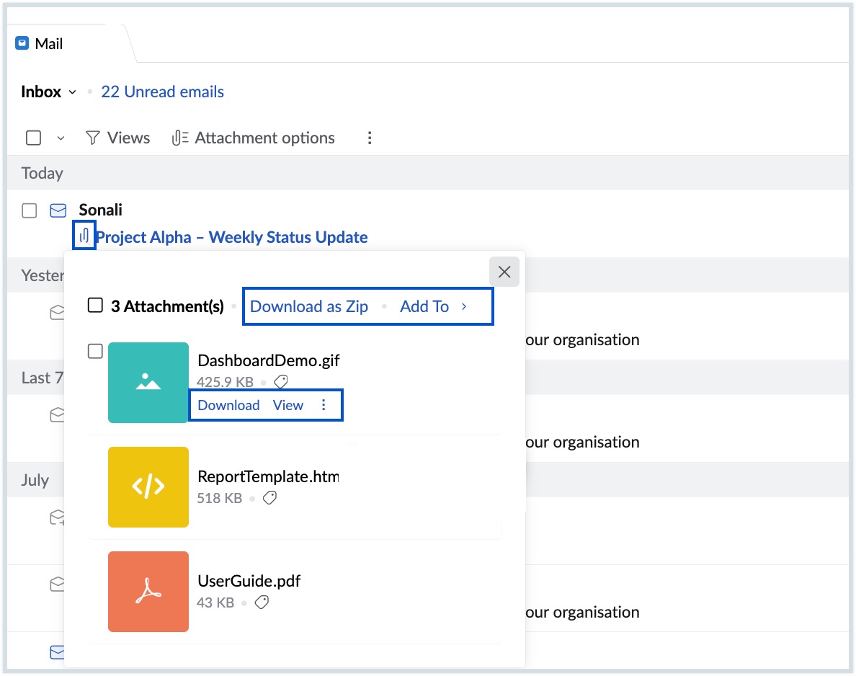The image size is (856, 676).
Task: Click the 22 Unread emails link
Action: coord(162,92)
